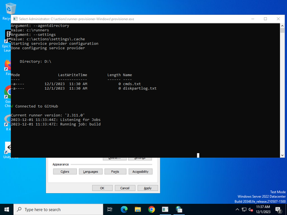This screenshot has width=287, height=215.
Task: Click the console scrollbar down arrow
Action: pos(282,155)
